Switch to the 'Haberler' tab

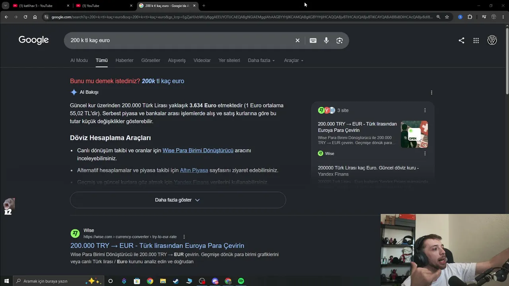[x=124, y=60]
